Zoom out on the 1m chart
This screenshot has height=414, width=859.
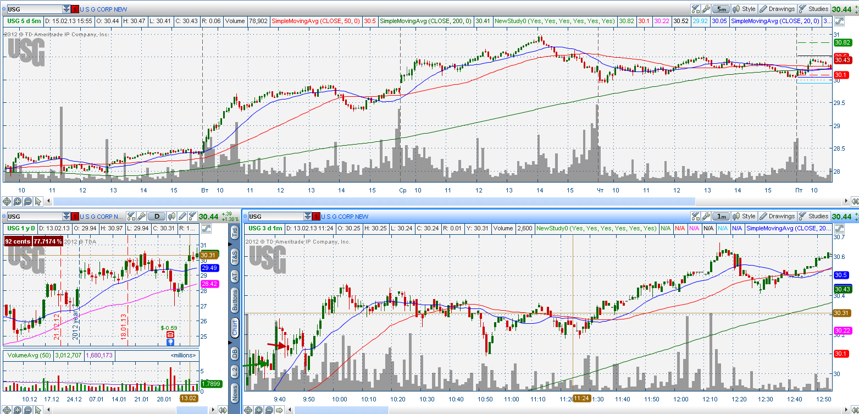pyautogui.click(x=269, y=410)
